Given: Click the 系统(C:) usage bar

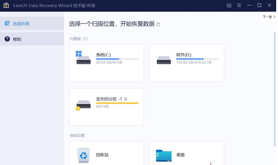Looking at the screenshot, I should click(117, 59).
